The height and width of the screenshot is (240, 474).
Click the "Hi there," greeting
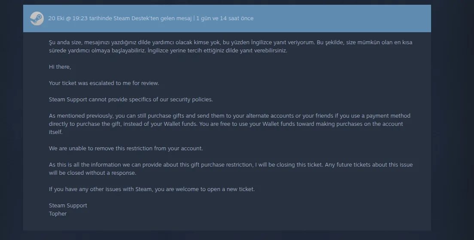tap(60, 67)
